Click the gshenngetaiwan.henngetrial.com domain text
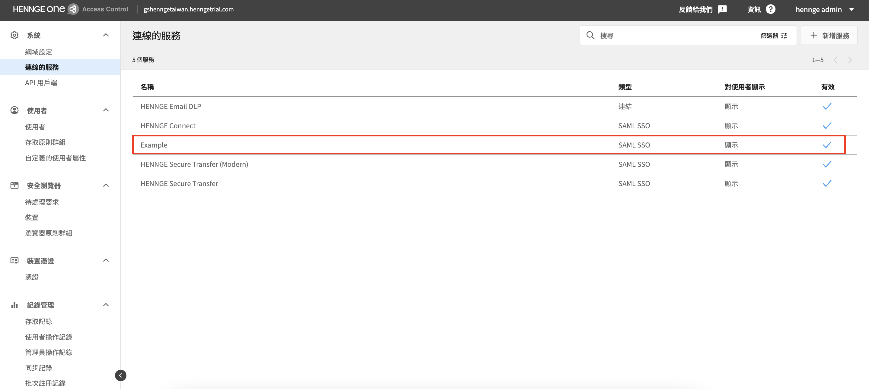Viewport: 869px width, 389px height. pos(189,9)
